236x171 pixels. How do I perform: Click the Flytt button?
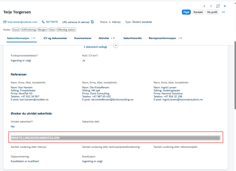(186, 12)
